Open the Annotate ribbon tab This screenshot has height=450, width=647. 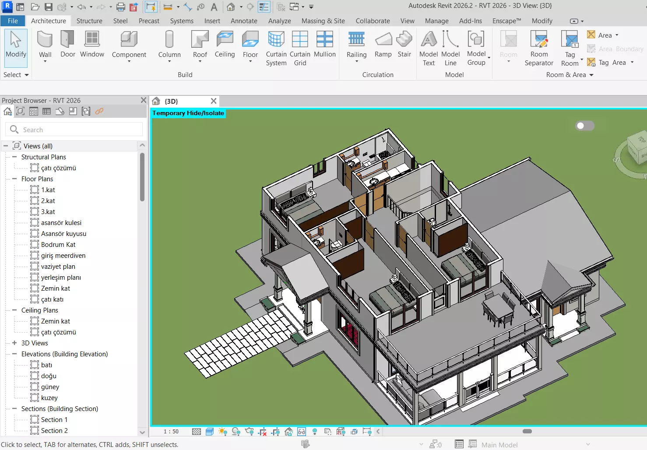(244, 21)
